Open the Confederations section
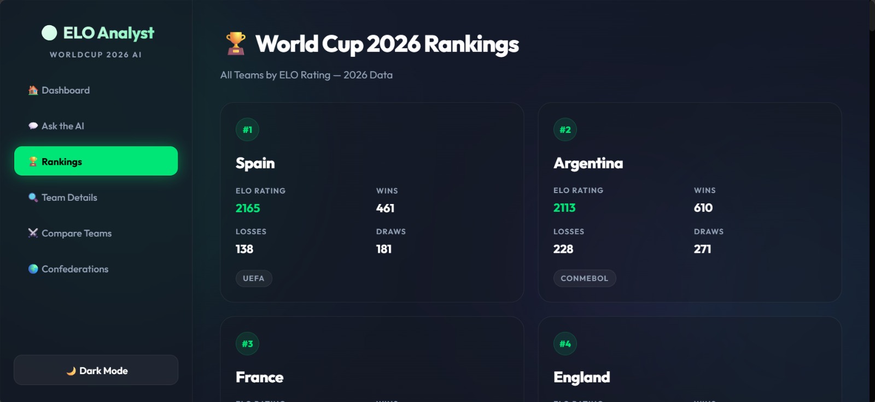Viewport: 875px width, 402px height. 96,269
